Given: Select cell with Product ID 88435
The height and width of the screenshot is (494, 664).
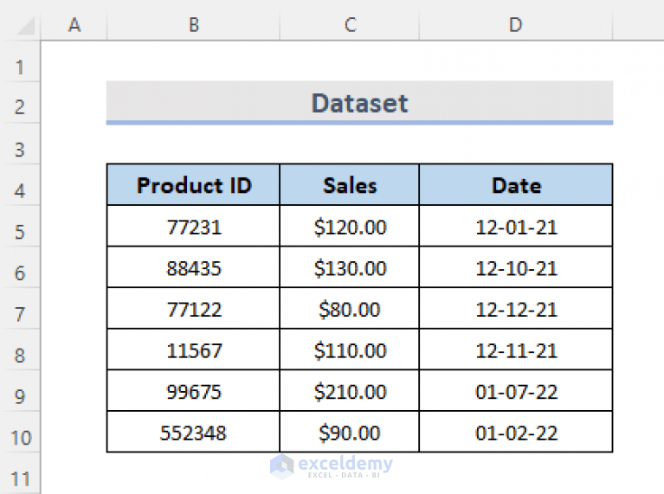Looking at the screenshot, I should tap(194, 267).
